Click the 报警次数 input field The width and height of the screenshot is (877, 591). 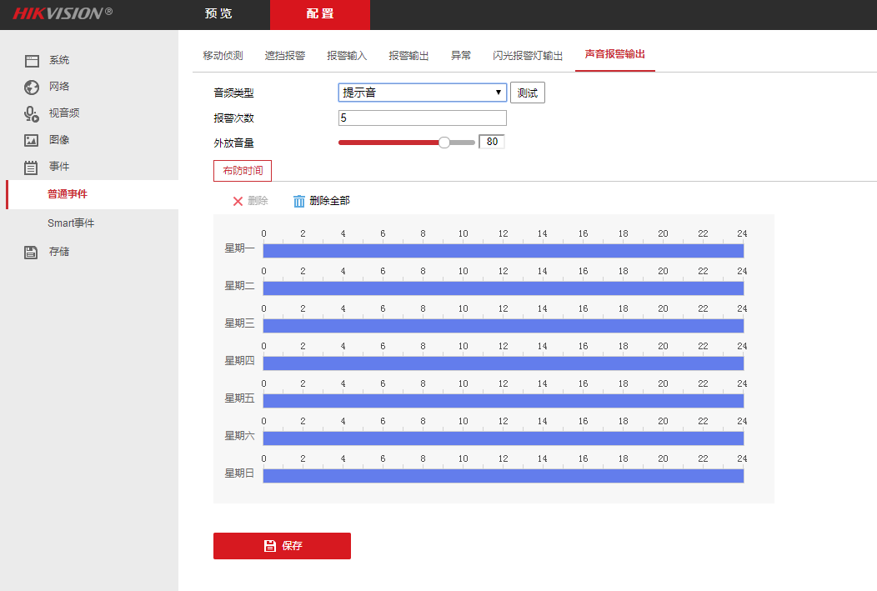[422, 118]
